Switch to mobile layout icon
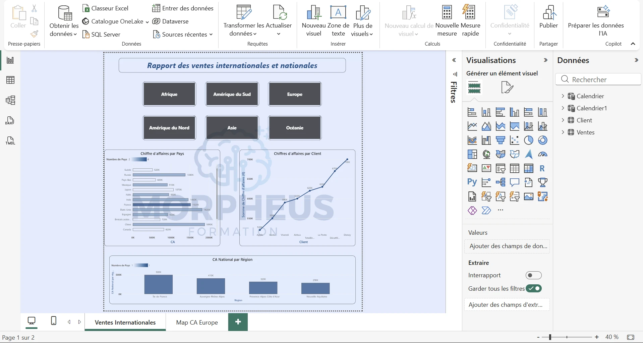643x343 pixels. pyautogui.click(x=54, y=321)
